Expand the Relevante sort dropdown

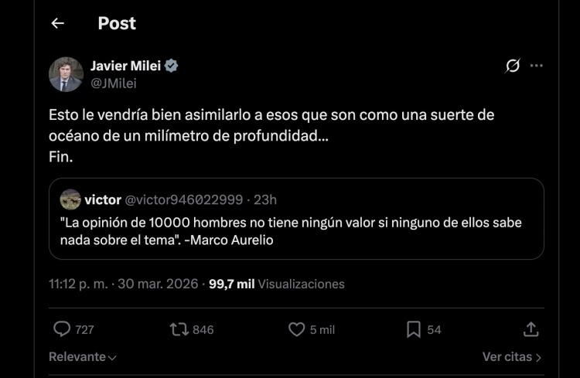pyautogui.click(x=82, y=357)
